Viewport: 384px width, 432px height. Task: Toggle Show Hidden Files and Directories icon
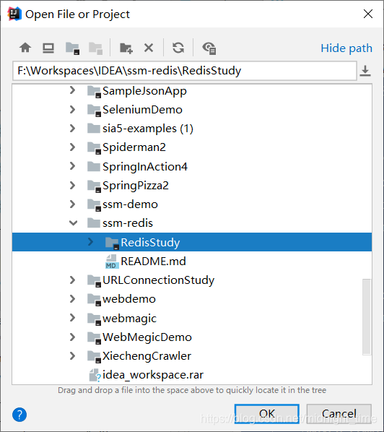(209, 48)
